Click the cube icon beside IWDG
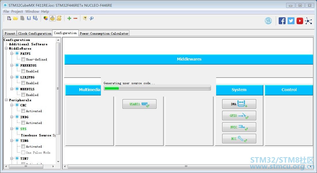The height and width of the screenshot is (173, 317). (x=17, y=117)
